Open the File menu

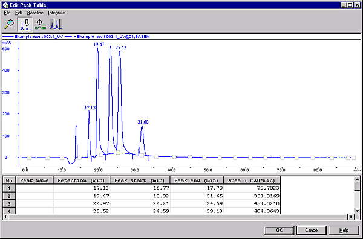click(x=7, y=13)
